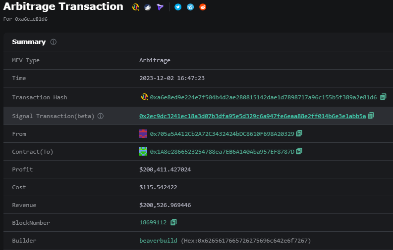
Task: Click the purple arrow icon in the header
Action: click(160, 7)
